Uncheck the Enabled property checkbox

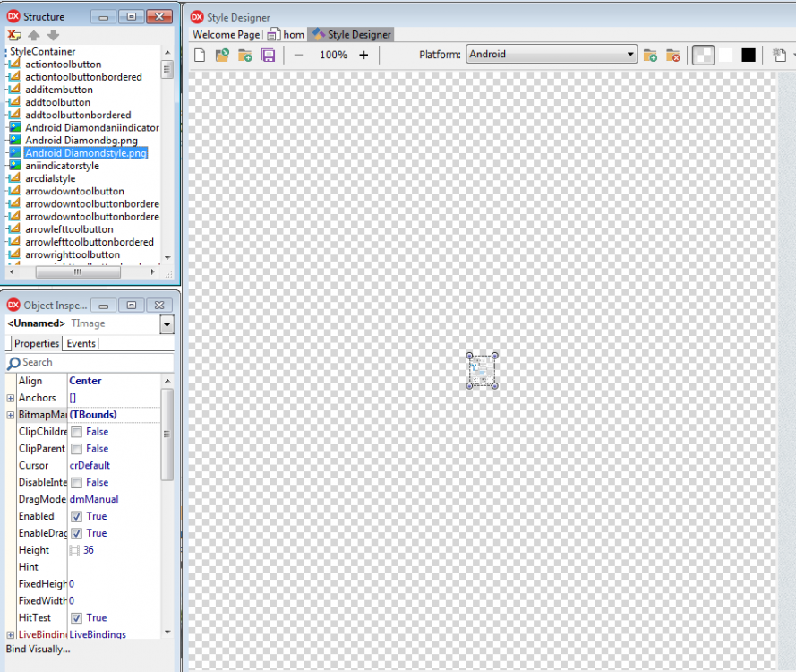click(77, 517)
